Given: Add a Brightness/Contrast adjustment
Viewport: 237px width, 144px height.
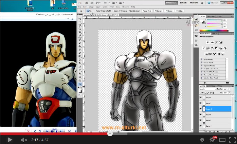Looking at the screenshot, I should tap(208, 42).
